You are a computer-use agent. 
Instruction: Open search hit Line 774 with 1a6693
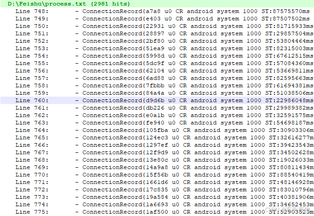click(157, 205)
